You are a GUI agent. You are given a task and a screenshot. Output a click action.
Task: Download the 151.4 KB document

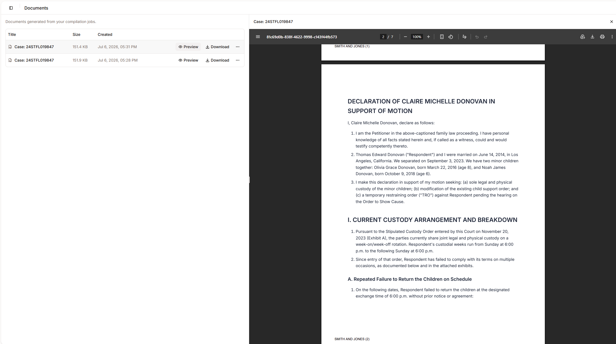(217, 47)
